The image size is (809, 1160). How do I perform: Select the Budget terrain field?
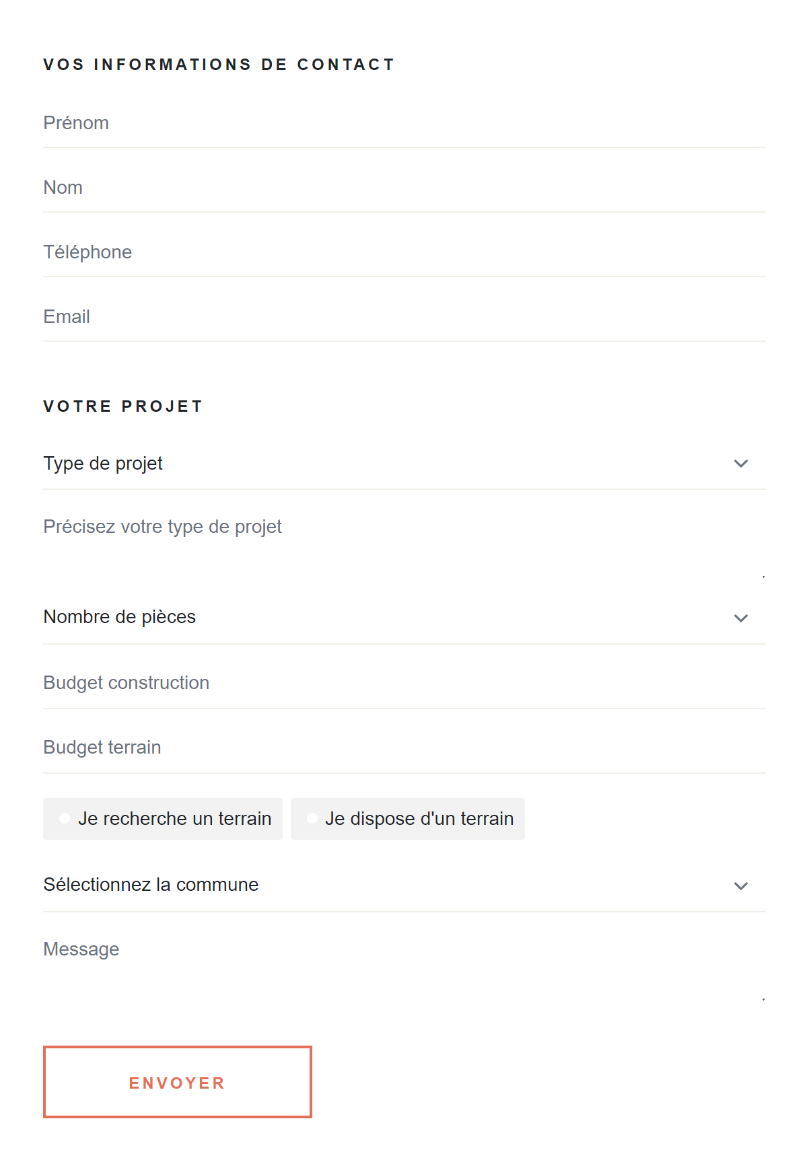click(x=404, y=748)
